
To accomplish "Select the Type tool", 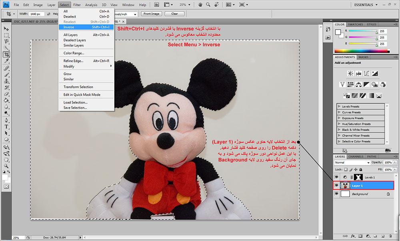I will point(6,127).
